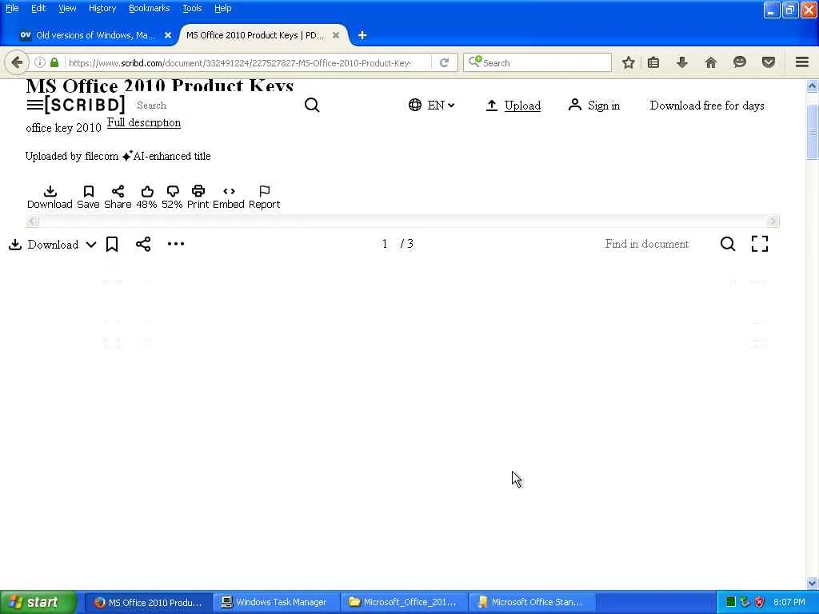Close the Old versions of Windows tab

[168, 35]
